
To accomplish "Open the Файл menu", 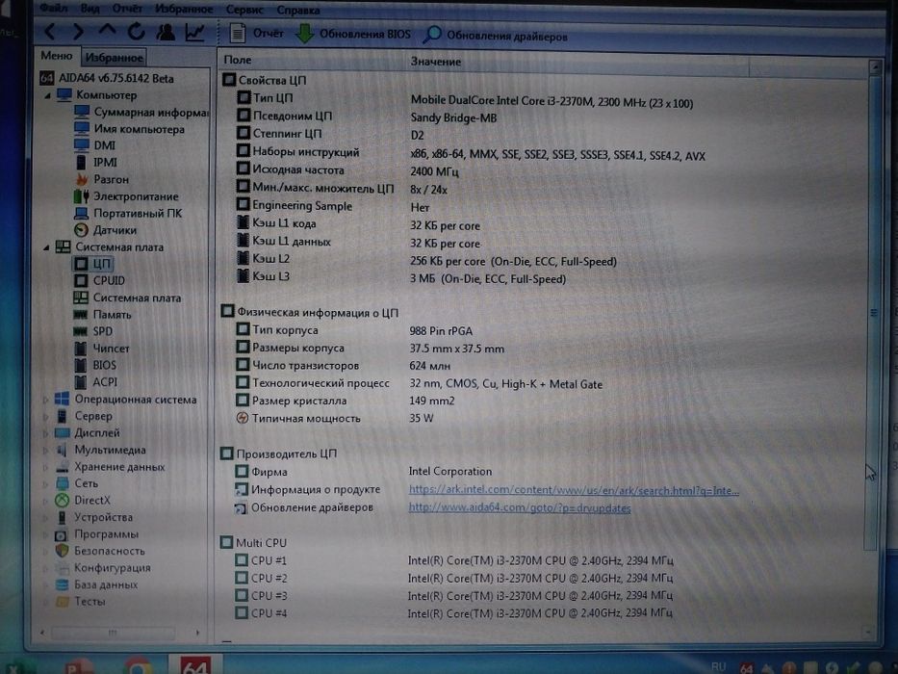I will [53, 8].
